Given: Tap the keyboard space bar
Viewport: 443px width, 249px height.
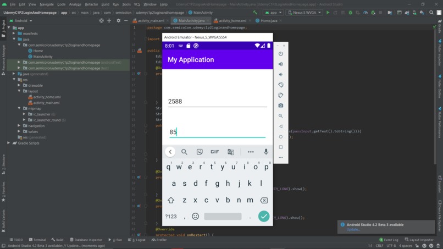Looking at the screenshot, I should coord(223,217).
